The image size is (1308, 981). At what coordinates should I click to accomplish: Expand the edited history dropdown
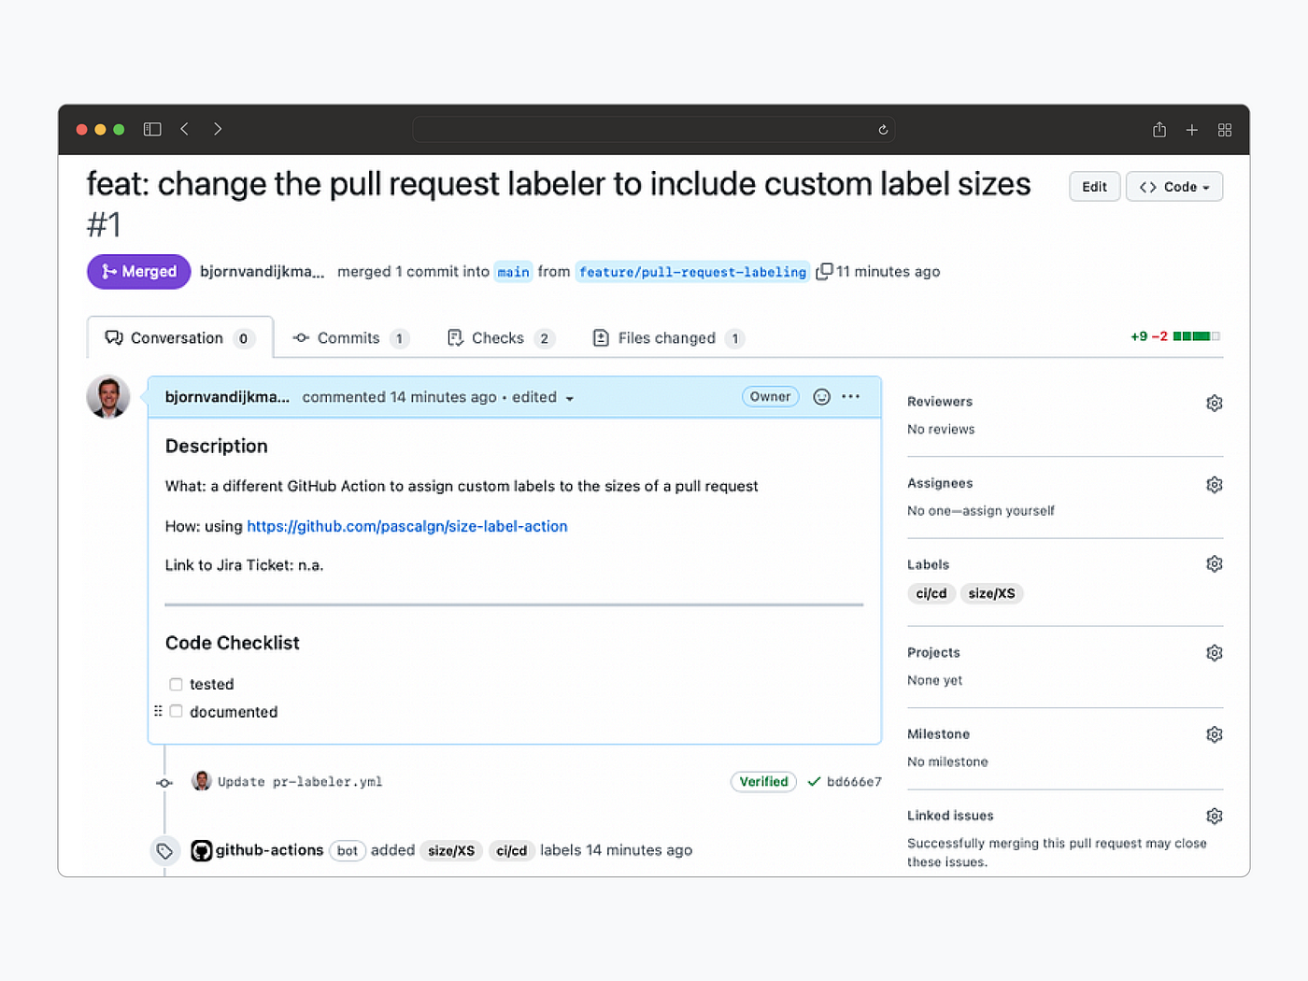(x=543, y=397)
